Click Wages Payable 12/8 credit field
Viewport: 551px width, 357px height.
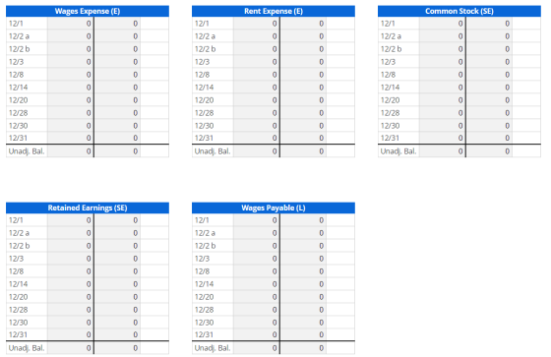[303, 271]
